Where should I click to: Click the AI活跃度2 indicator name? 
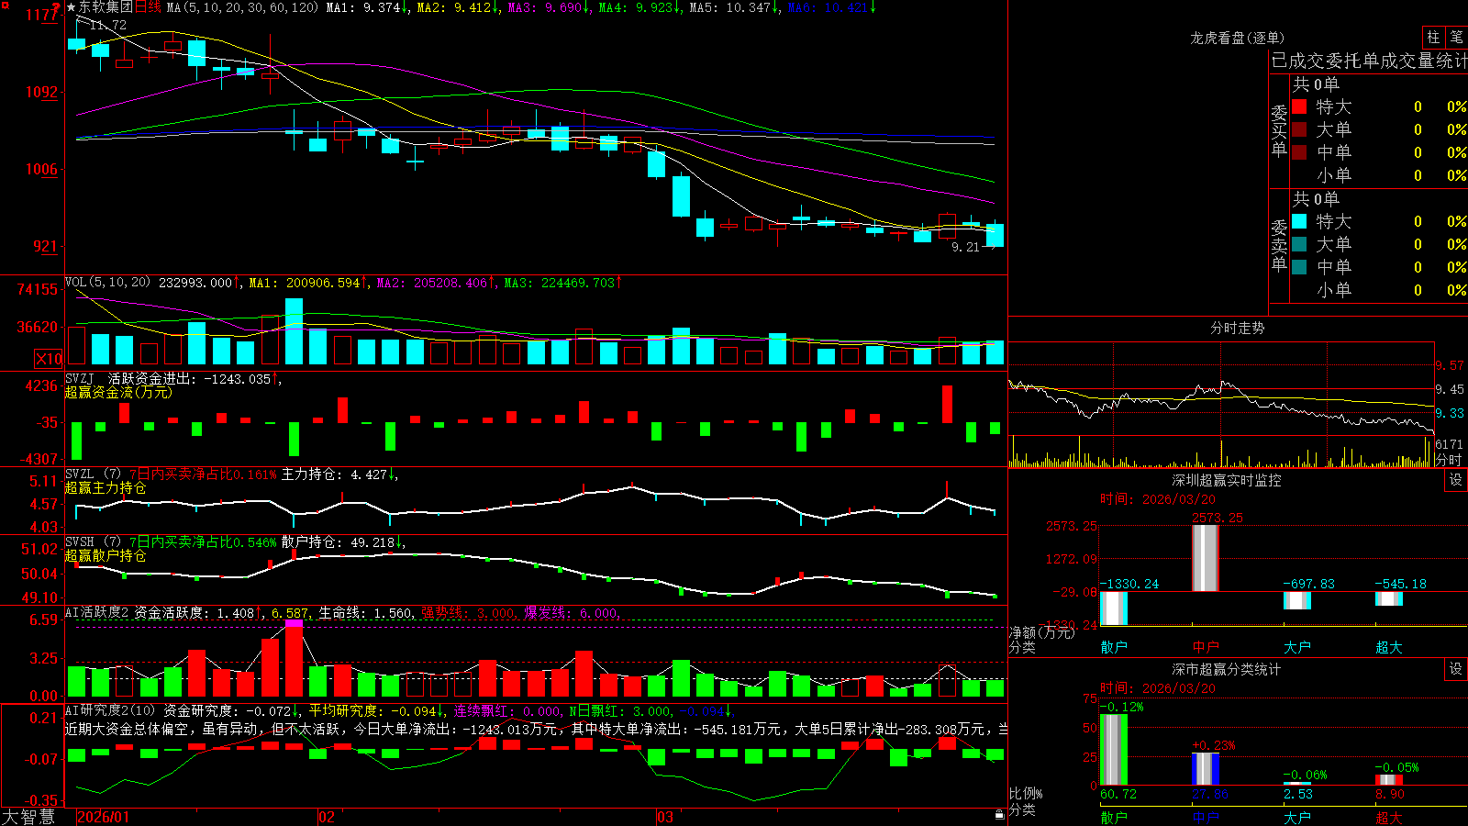pyautogui.click(x=96, y=612)
